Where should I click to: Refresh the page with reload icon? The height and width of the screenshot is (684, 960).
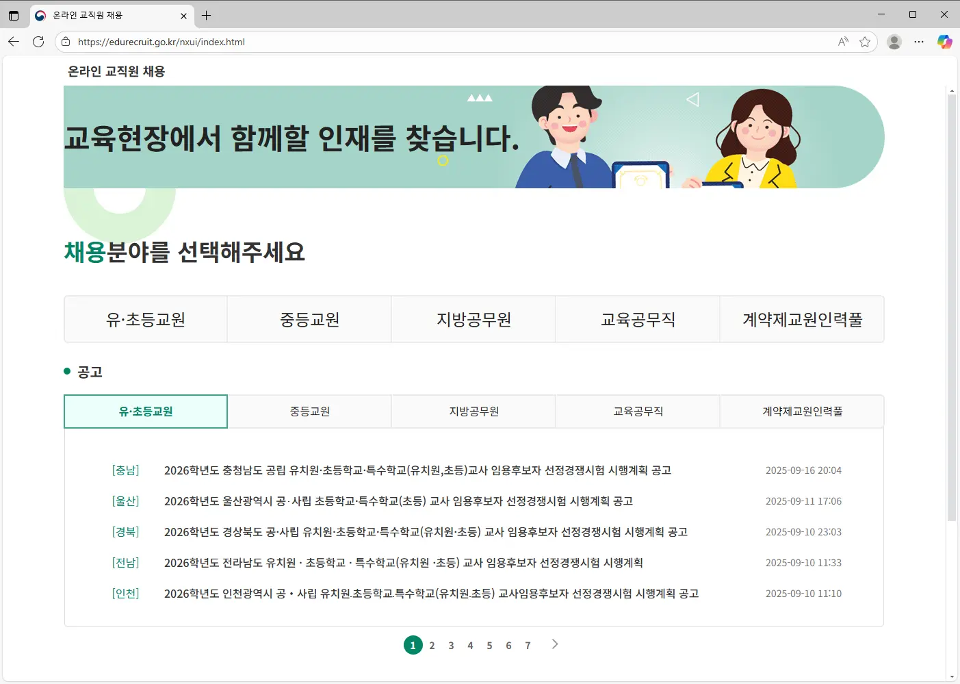click(38, 42)
